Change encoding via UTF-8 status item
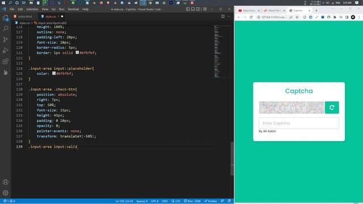 (154, 201)
